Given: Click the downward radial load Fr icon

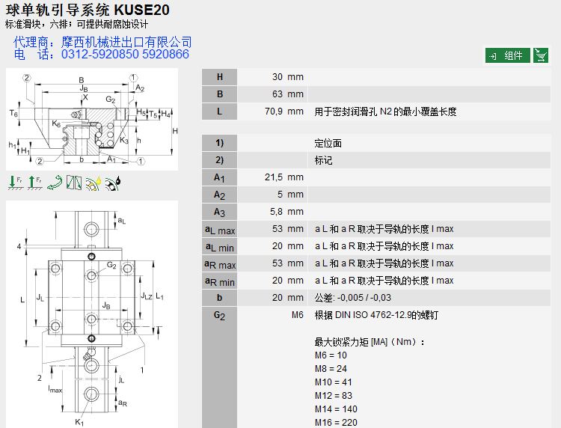Looking at the screenshot, I should click(x=16, y=182).
